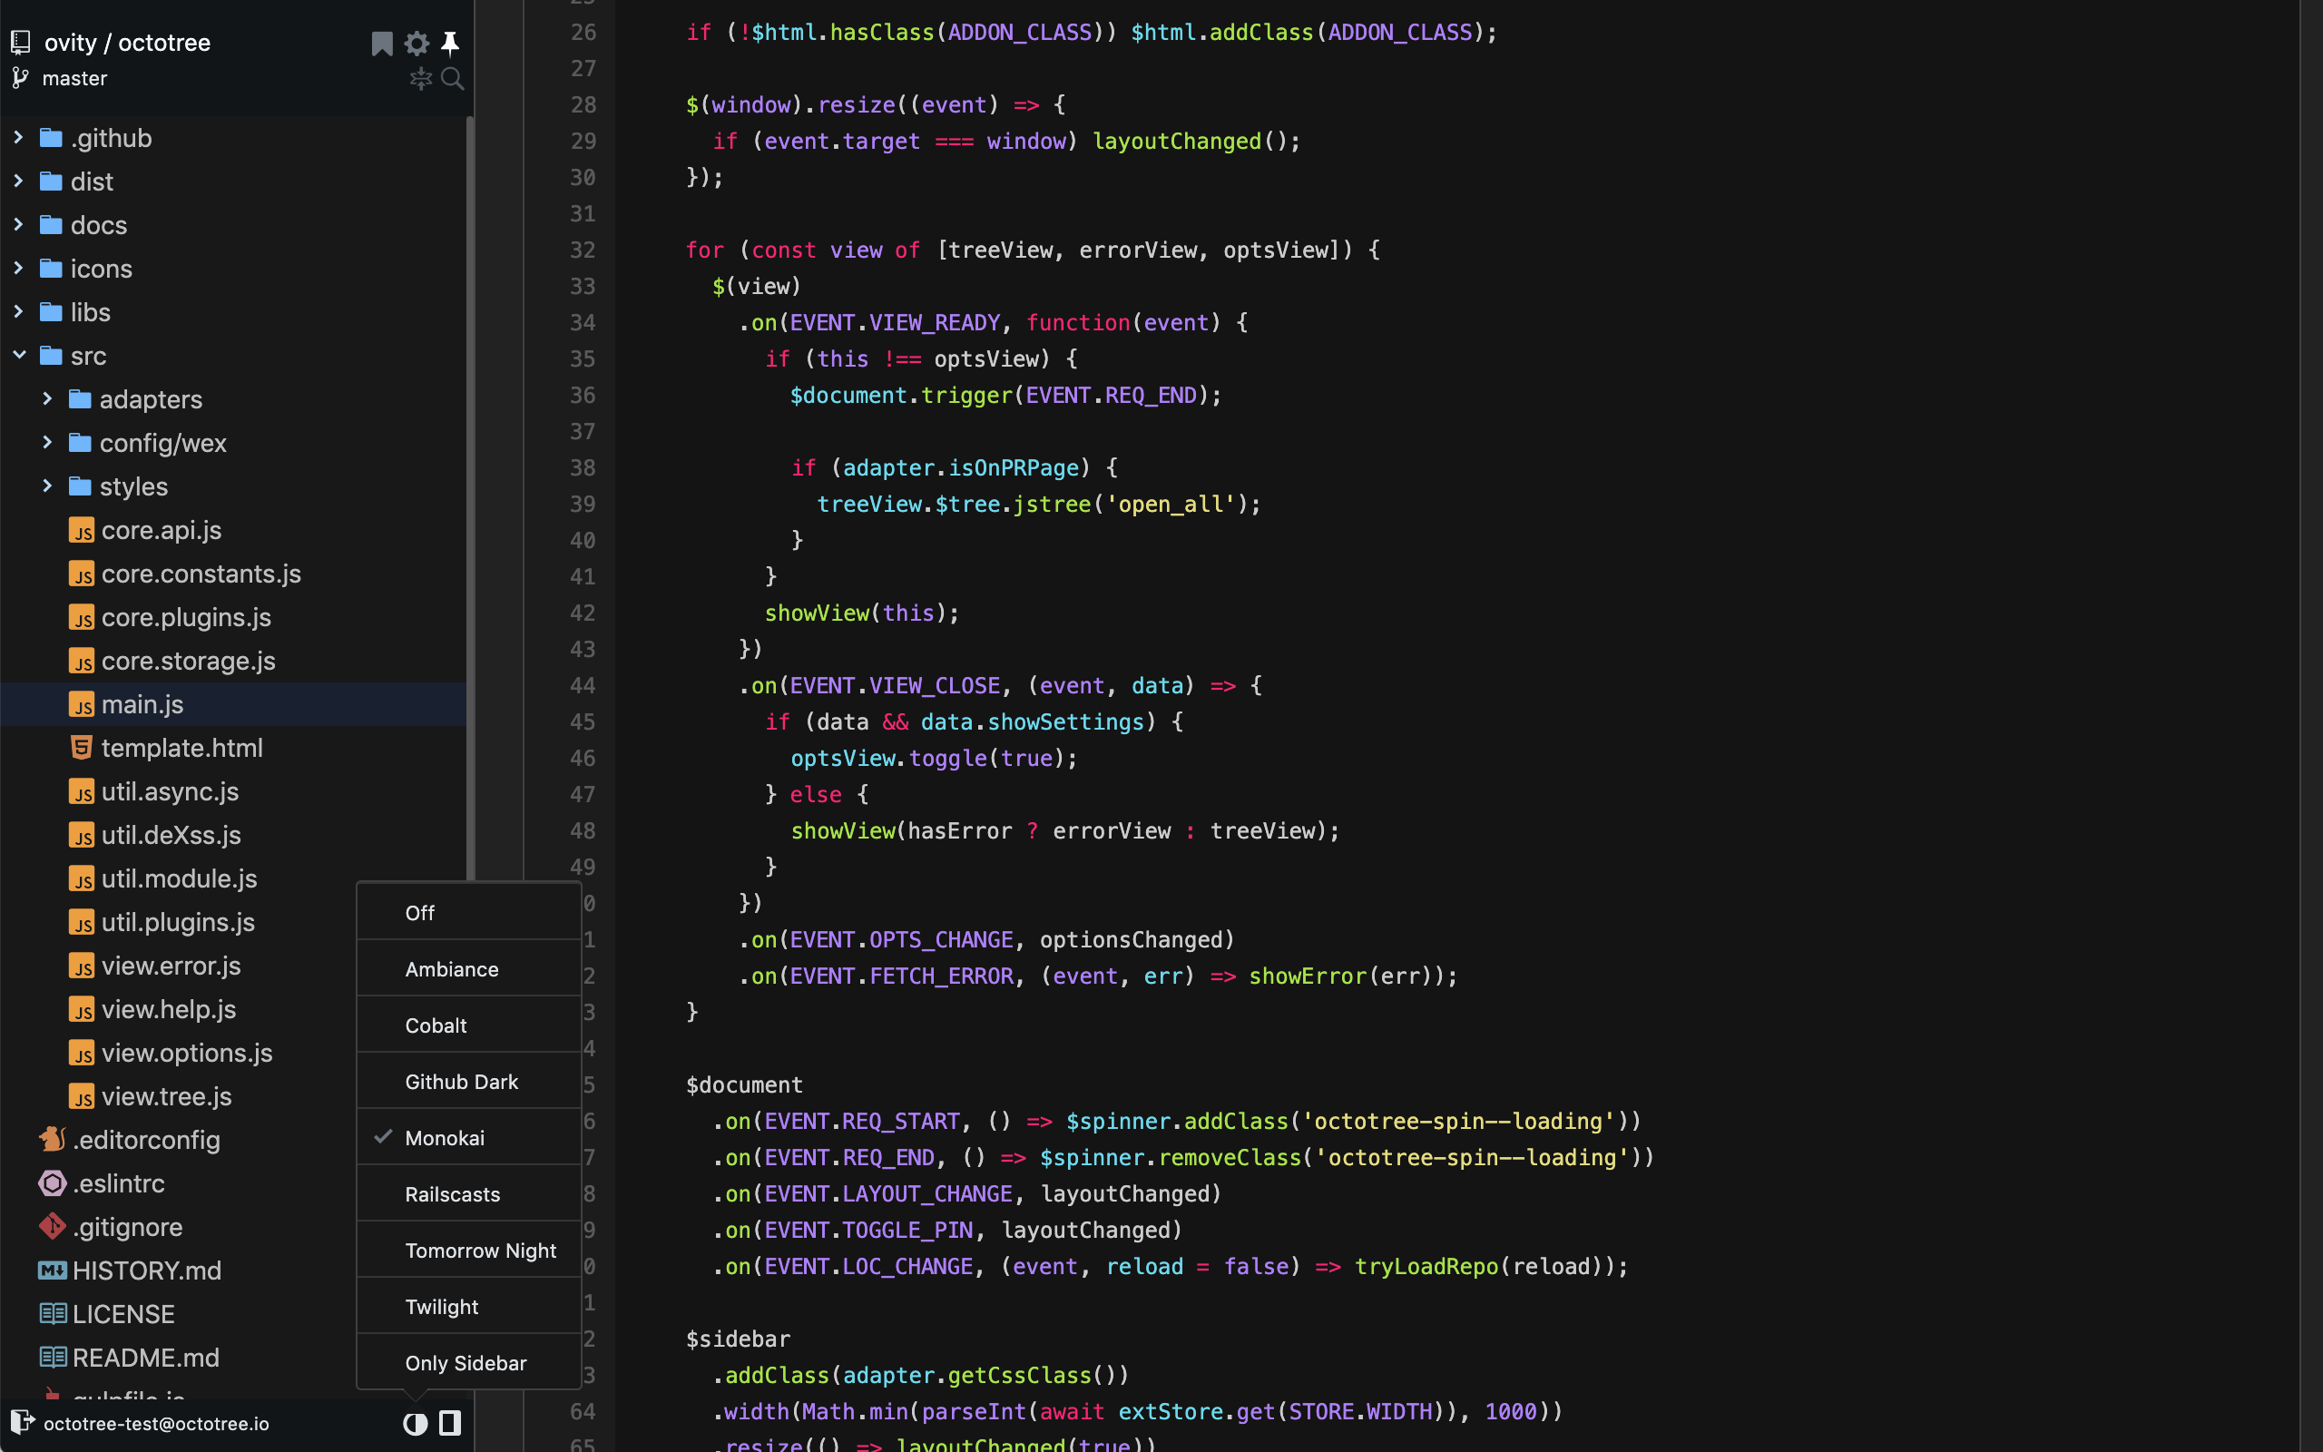This screenshot has width=2323, height=1452.
Task: Click the octotree-test@octotree.io account link
Action: pyautogui.click(x=156, y=1423)
